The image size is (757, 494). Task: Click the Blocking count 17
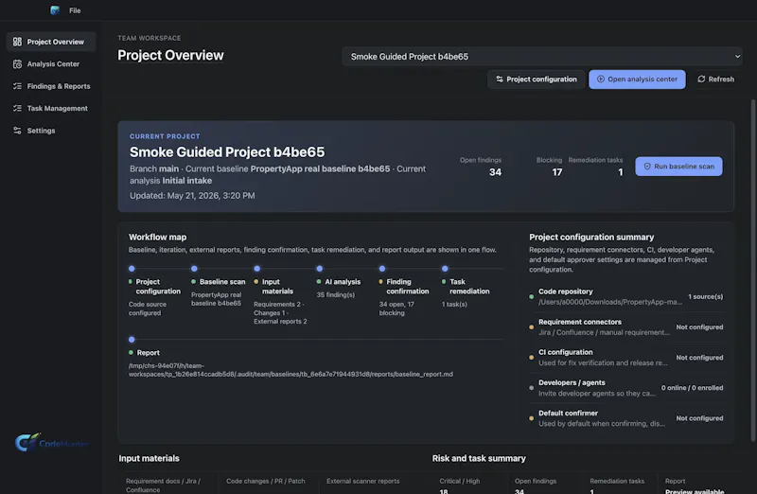pyautogui.click(x=557, y=172)
